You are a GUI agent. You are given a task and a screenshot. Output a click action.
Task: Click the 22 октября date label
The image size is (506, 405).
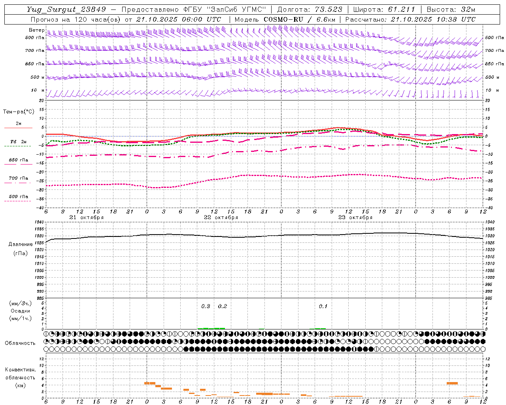click(221, 218)
